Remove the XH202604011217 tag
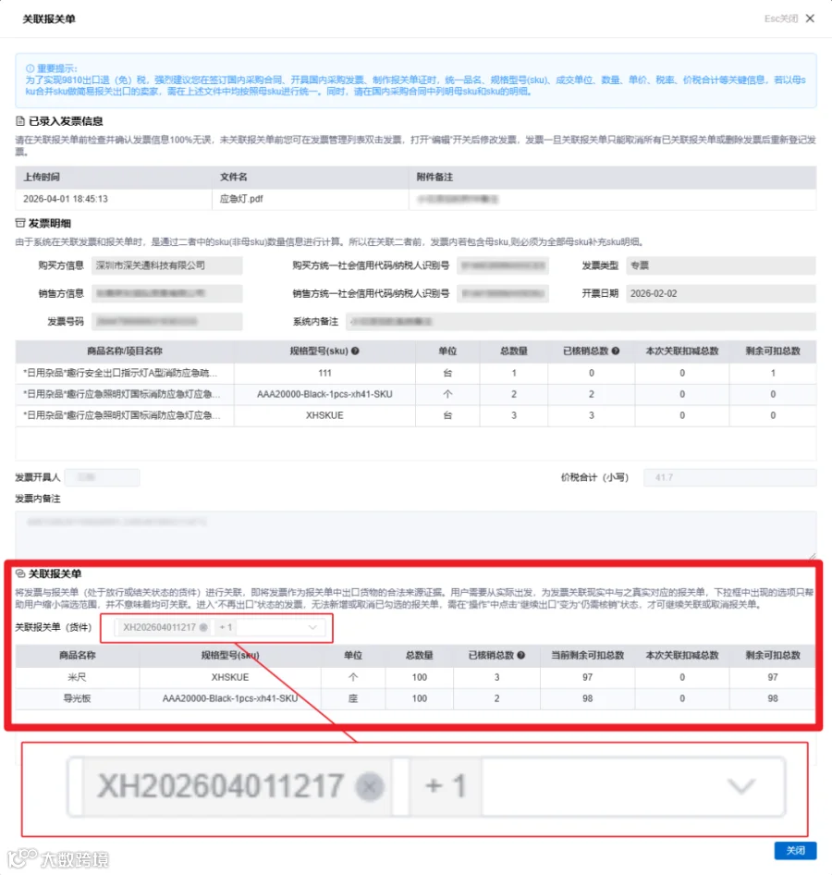This screenshot has width=832, height=875. point(203,627)
